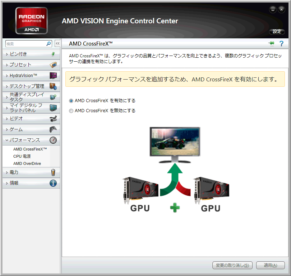
Task: Click the ゲーム gamepad icon
Action: click(53, 129)
